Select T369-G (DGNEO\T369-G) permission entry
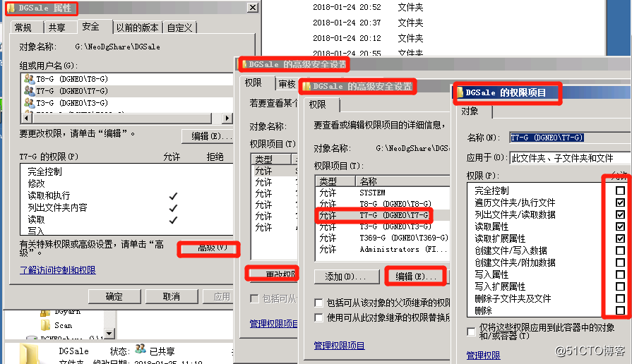This screenshot has height=364, width=632. 383,238
